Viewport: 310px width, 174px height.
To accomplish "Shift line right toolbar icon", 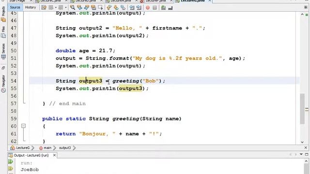I will [x=139, y=8].
